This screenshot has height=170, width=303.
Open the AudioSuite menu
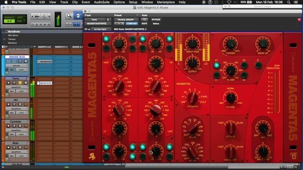coord(102,2)
